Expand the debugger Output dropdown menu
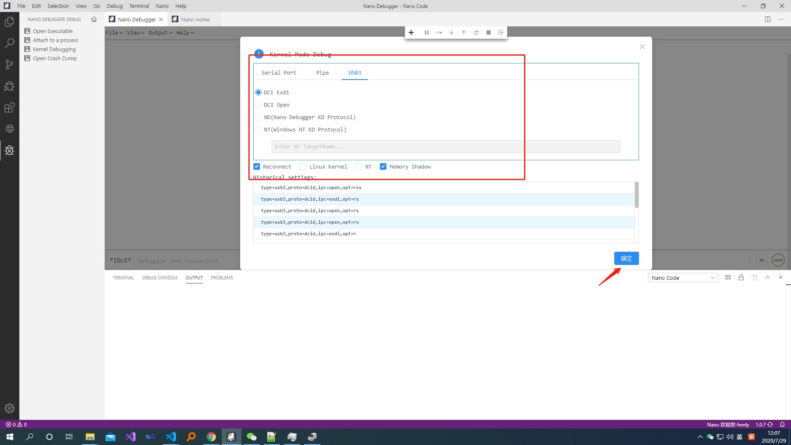 click(160, 33)
